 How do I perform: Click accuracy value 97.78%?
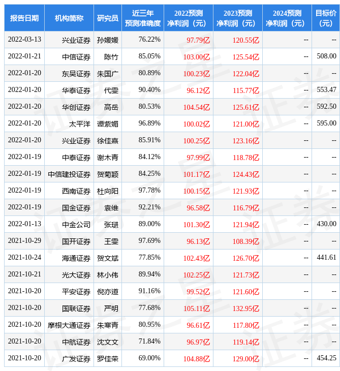pyautogui.click(x=149, y=190)
